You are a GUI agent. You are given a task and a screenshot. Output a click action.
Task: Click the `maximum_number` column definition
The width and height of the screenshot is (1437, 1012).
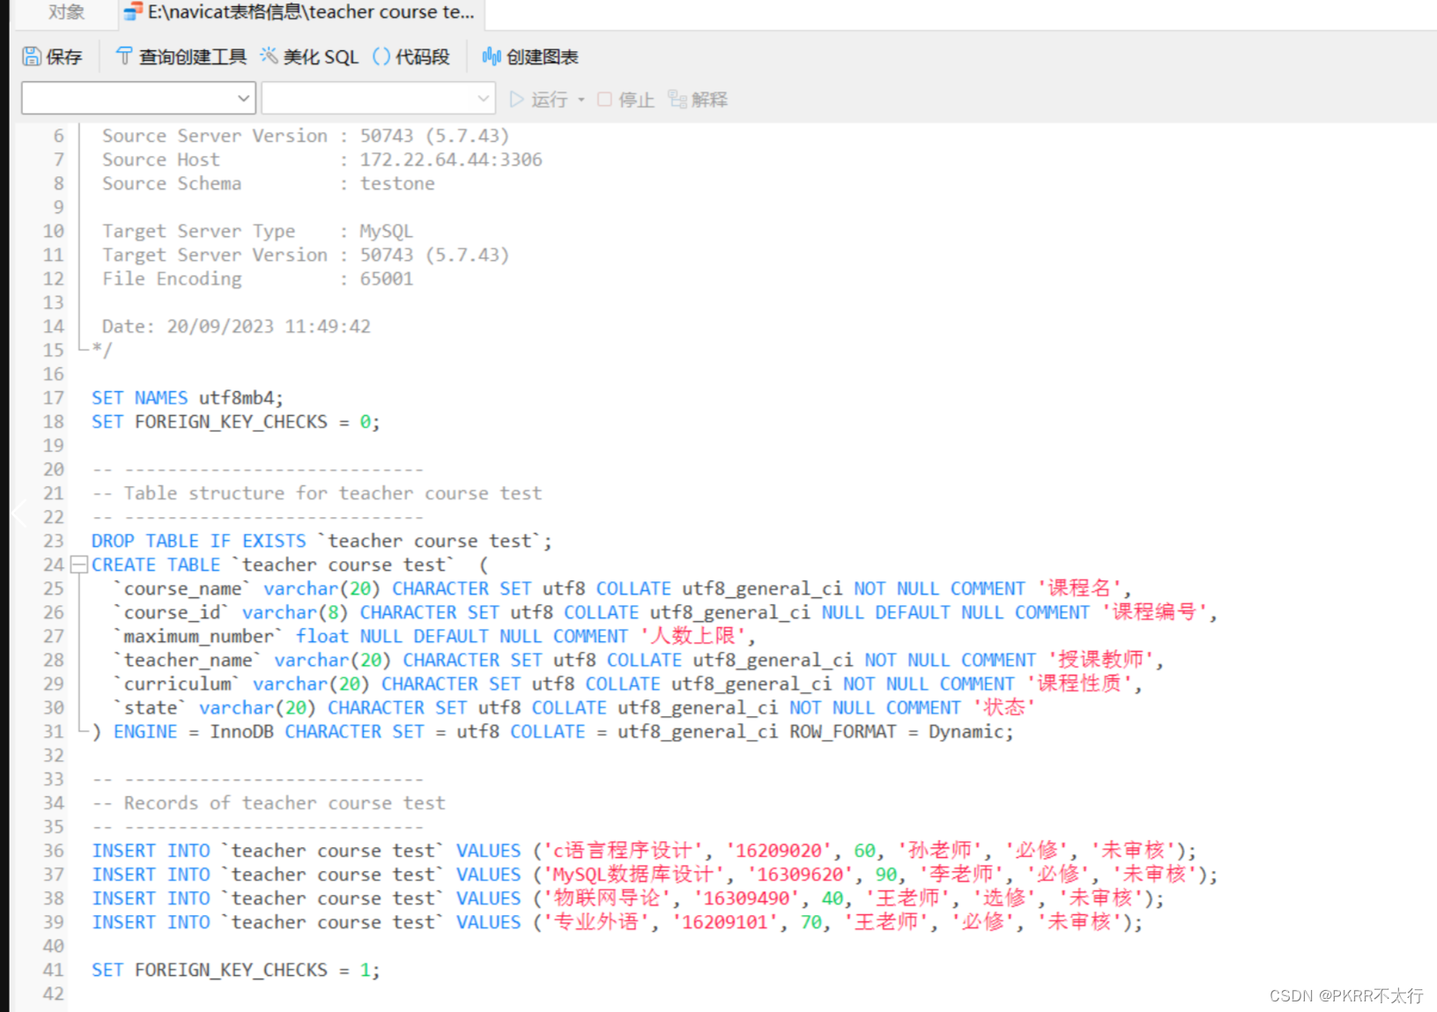pos(433,636)
